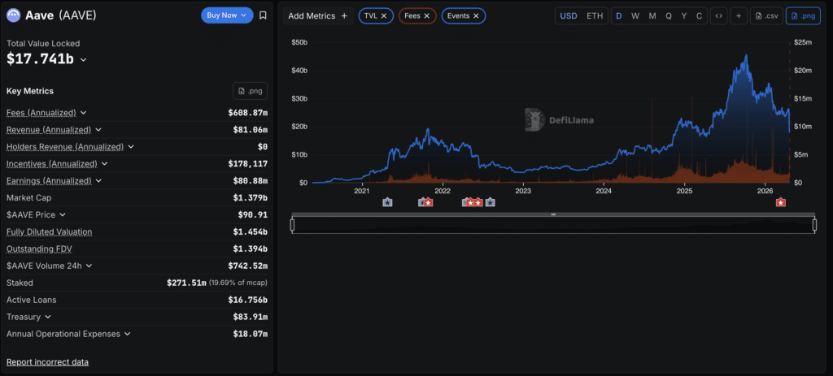This screenshot has width=833, height=376.
Task: Click the $25m right-axis label
Action: coord(801,42)
